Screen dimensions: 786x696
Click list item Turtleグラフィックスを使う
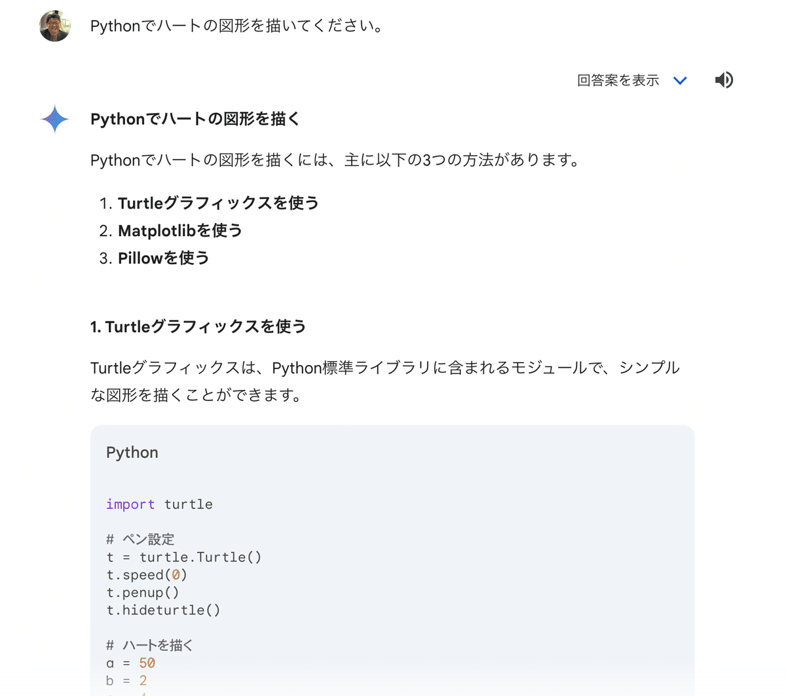[218, 203]
